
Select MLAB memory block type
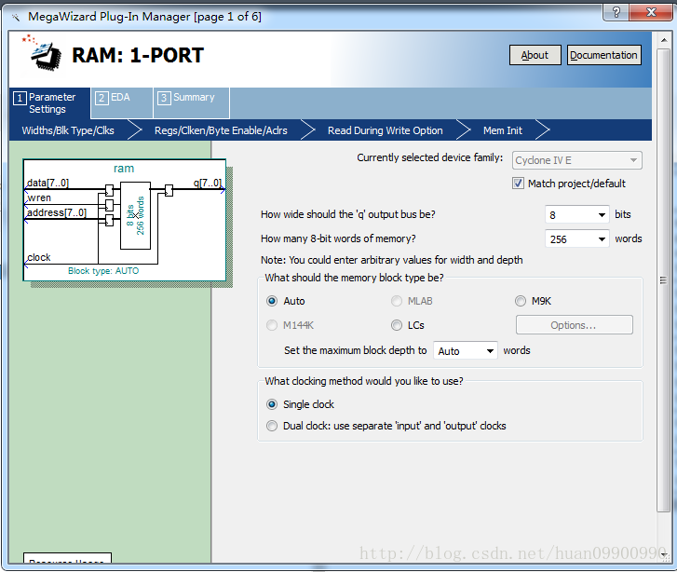[x=397, y=301]
